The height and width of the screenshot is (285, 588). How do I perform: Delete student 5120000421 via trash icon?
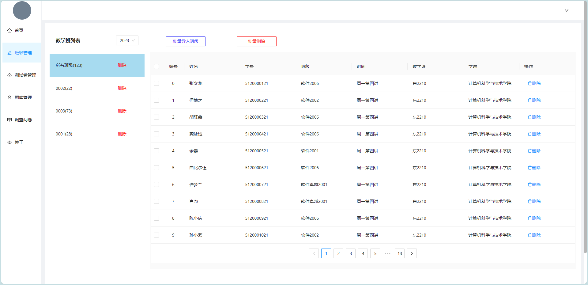click(x=530, y=134)
